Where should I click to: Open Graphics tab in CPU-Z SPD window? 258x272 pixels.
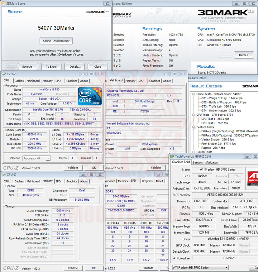point(147,181)
